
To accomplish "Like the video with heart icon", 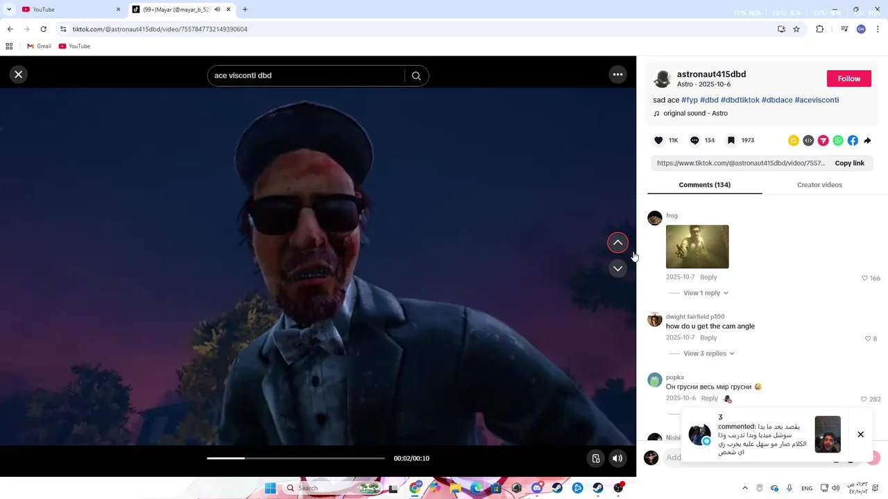I will pos(658,140).
